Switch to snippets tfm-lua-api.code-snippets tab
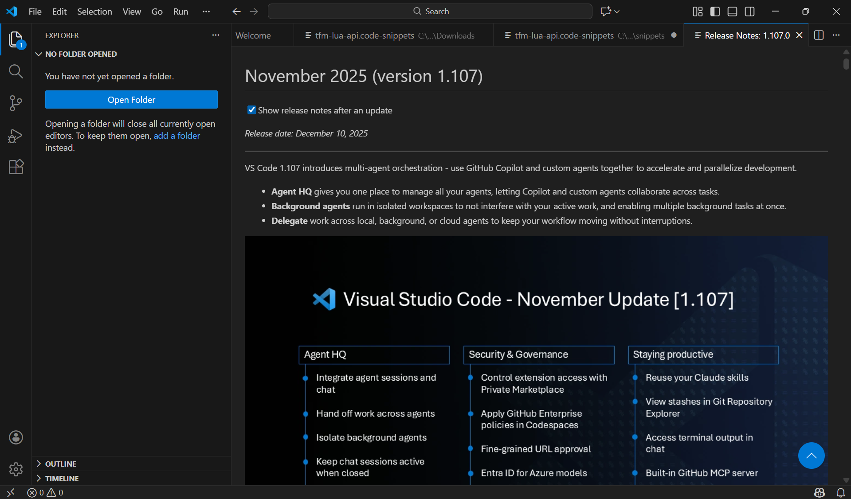The width and height of the screenshot is (851, 499). coord(588,35)
